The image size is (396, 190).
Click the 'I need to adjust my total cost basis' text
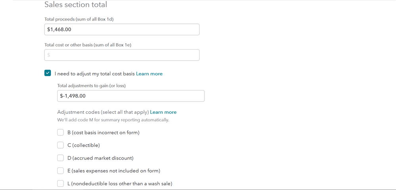pyautogui.click(x=95, y=74)
